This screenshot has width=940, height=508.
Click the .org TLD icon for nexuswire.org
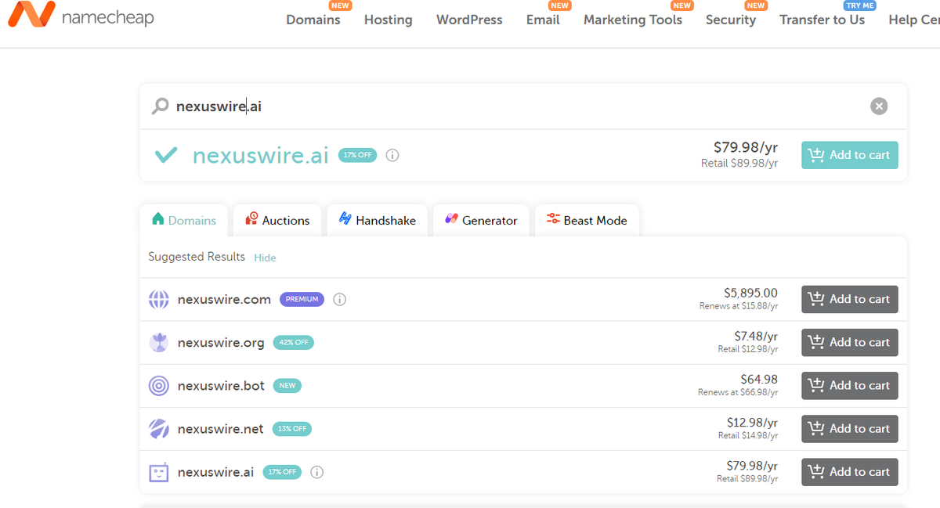159,342
